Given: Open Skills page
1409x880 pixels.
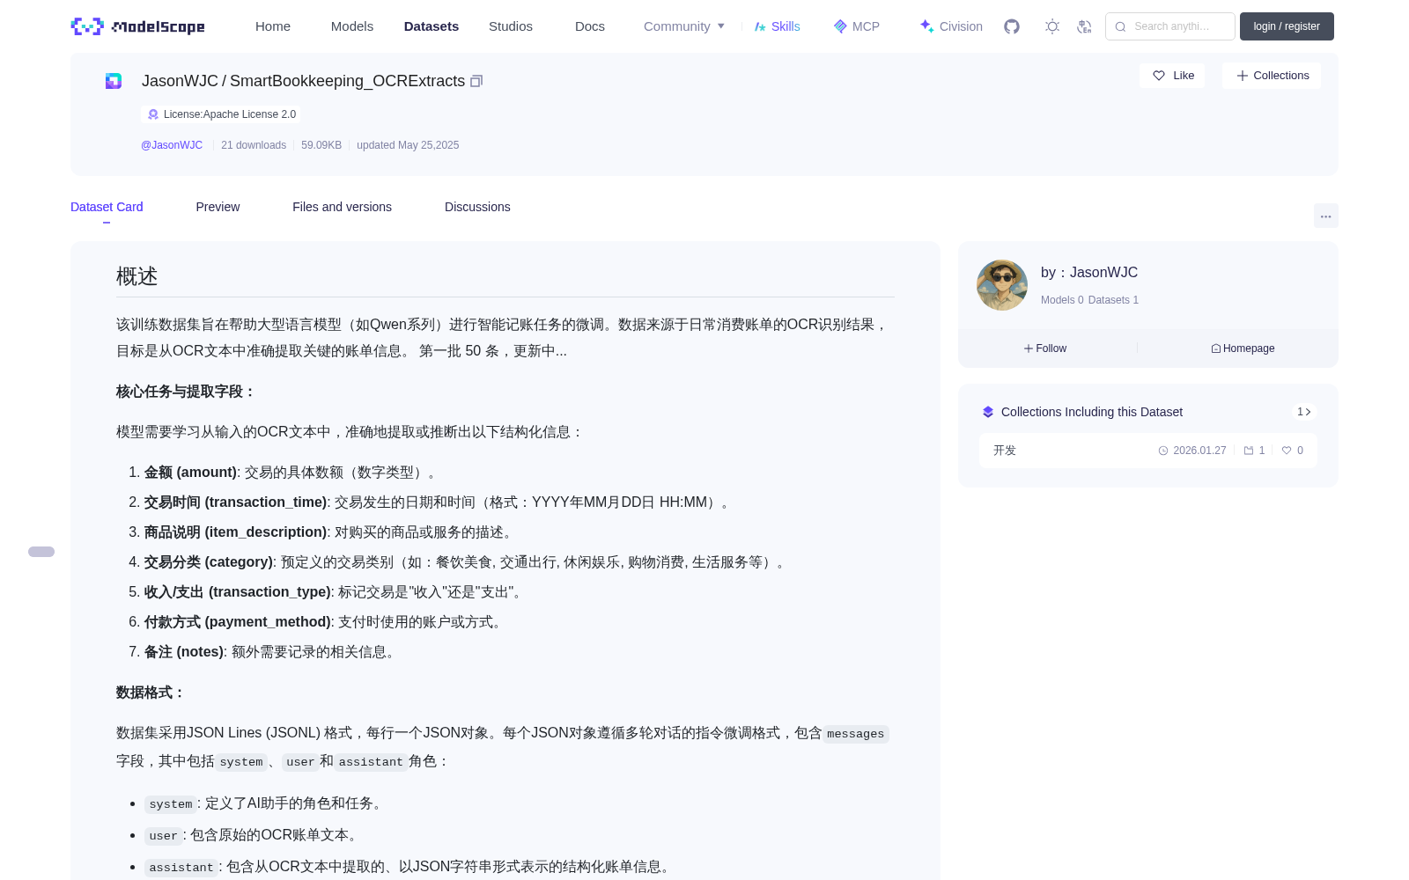Looking at the screenshot, I should point(777,26).
